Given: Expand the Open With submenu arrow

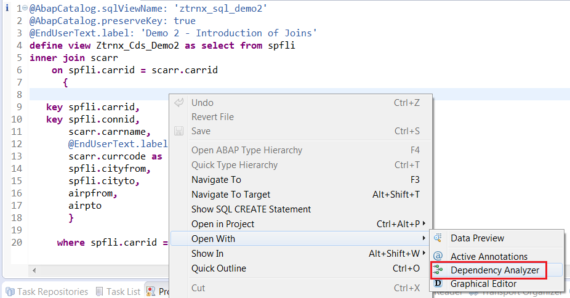Looking at the screenshot, I should (x=424, y=238).
